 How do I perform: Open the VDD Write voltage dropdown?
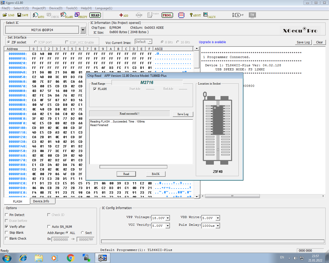(x=218, y=218)
